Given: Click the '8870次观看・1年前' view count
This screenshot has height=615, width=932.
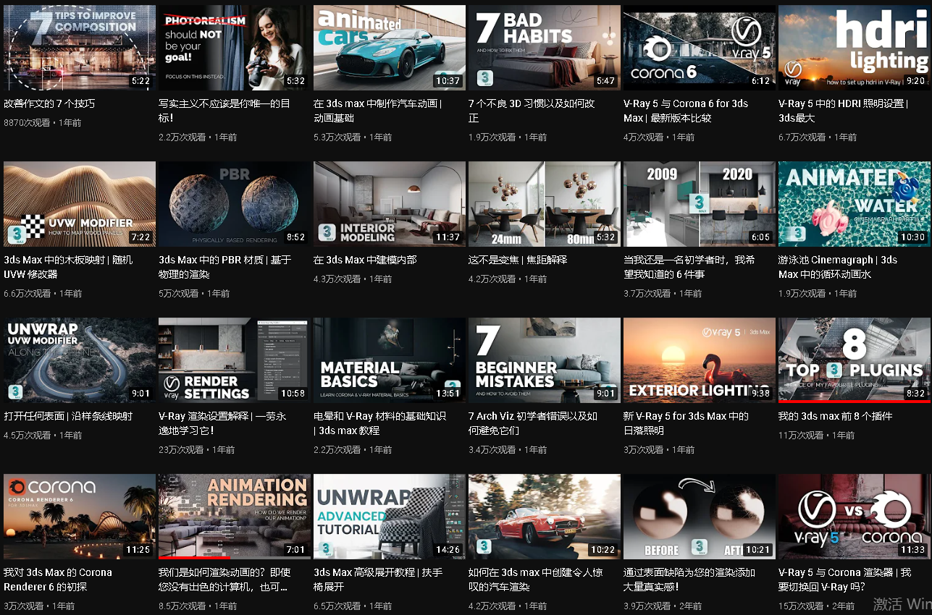Looking at the screenshot, I should (x=43, y=123).
